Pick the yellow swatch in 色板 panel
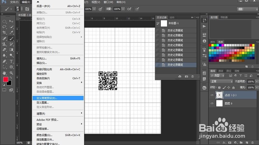The image size is (259, 145). pyautogui.click(x=212, y=45)
